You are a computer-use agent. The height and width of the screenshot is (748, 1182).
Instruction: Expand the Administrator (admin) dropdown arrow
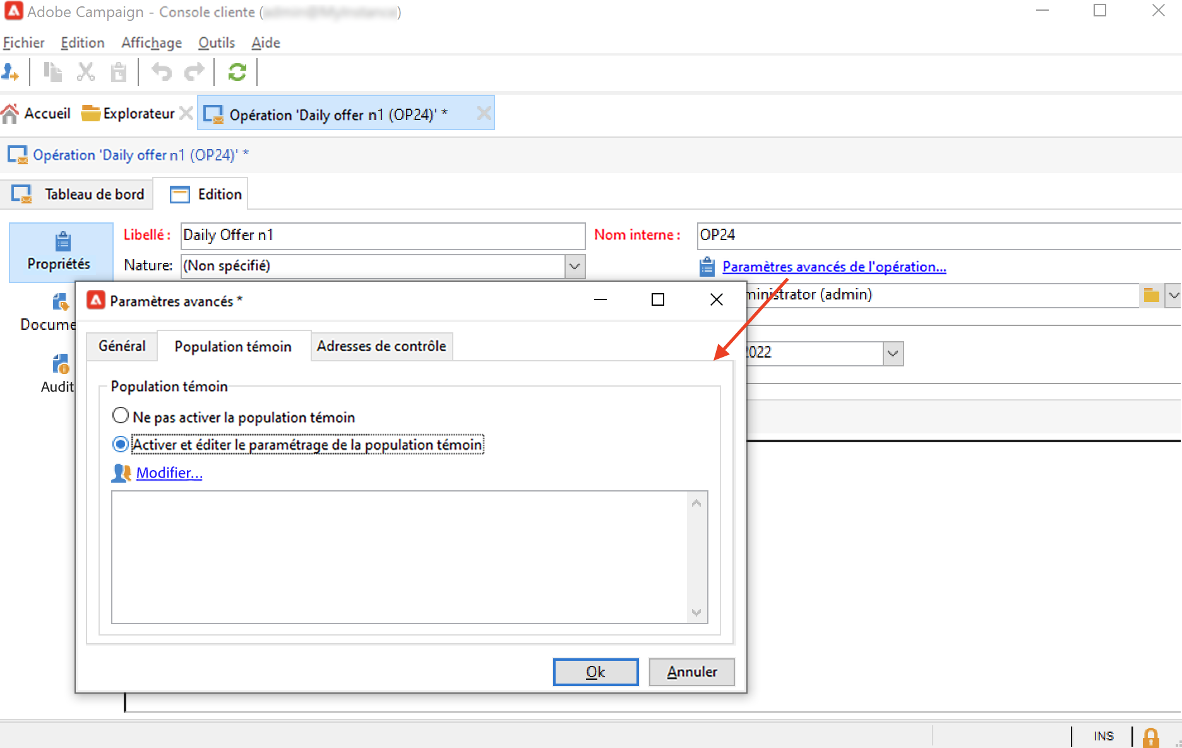pyautogui.click(x=1173, y=295)
